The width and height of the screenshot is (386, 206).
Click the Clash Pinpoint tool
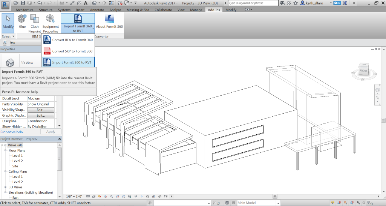click(34, 24)
